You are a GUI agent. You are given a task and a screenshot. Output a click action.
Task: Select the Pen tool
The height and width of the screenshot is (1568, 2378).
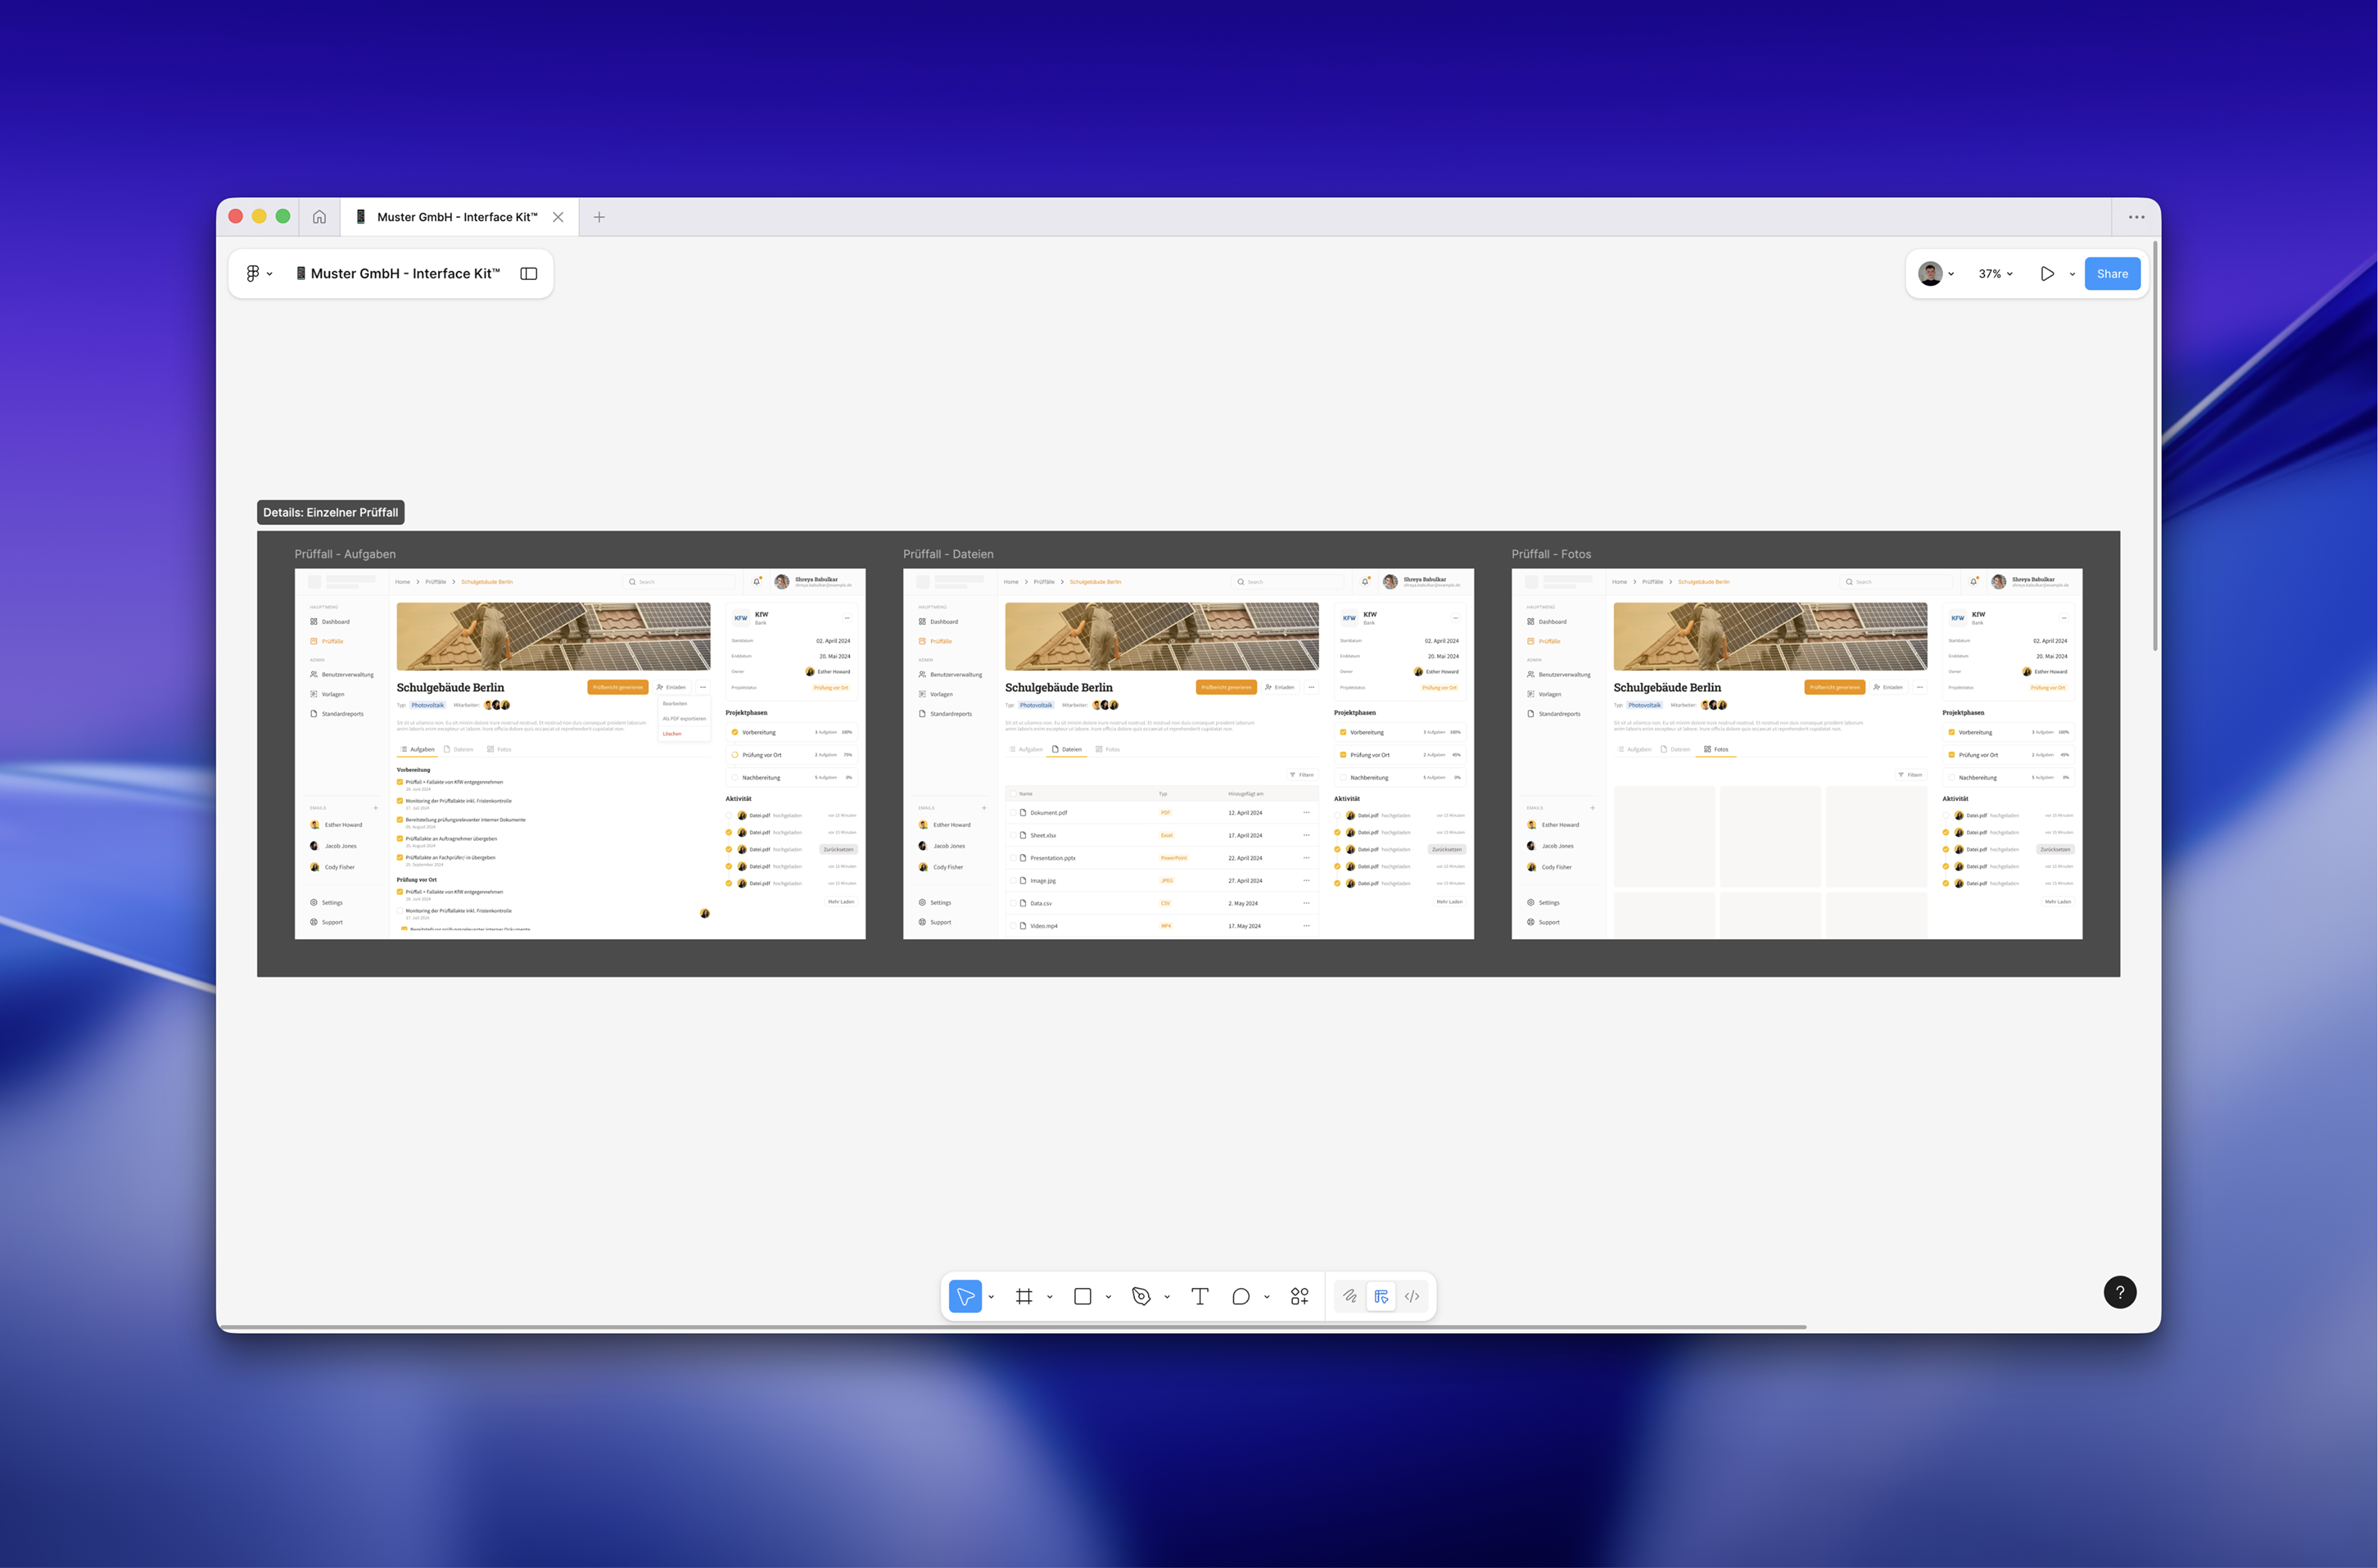click(1141, 1296)
